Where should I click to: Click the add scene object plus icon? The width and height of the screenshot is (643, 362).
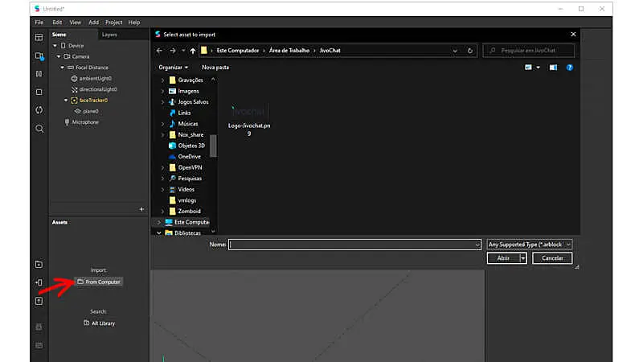click(x=141, y=209)
